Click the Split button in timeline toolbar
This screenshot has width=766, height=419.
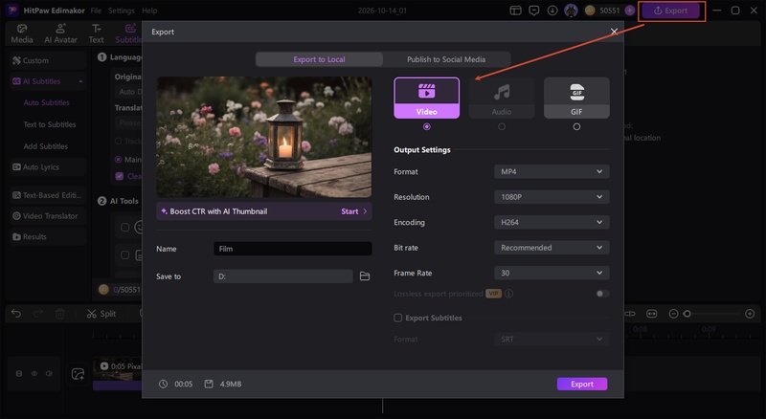click(x=101, y=314)
